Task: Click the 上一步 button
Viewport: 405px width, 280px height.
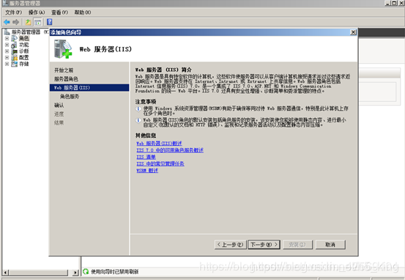Action: pos(230,245)
